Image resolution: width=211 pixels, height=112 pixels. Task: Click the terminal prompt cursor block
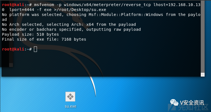coord(35,49)
